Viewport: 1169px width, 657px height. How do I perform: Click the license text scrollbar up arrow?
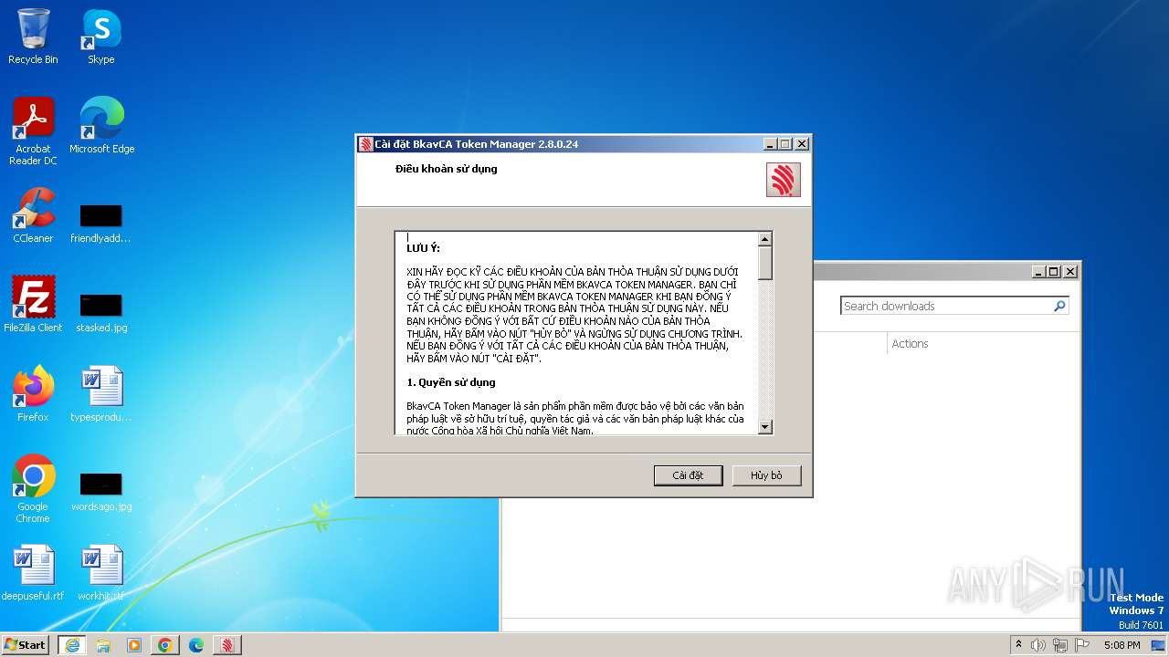[x=765, y=239]
